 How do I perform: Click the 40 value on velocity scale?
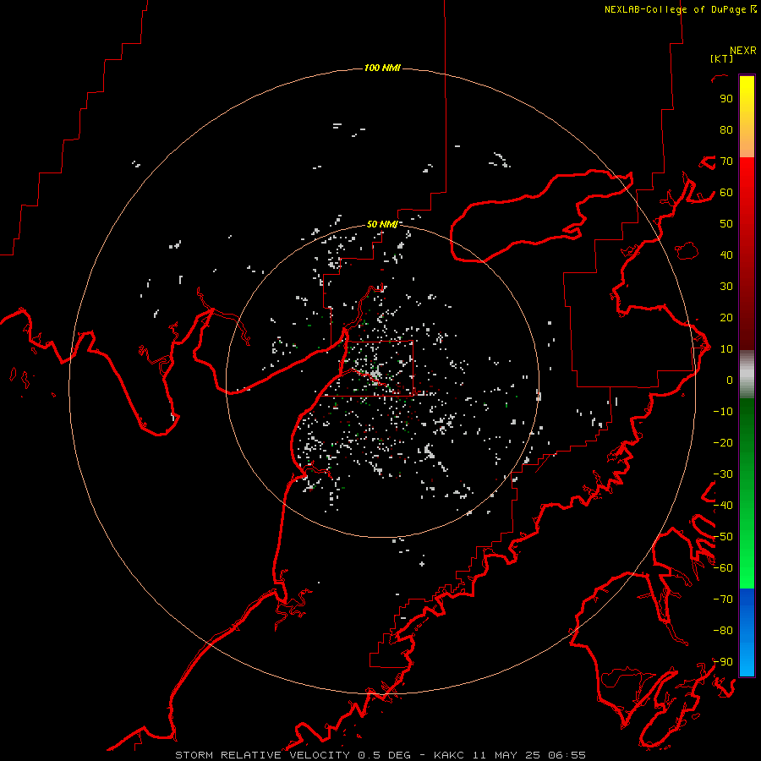point(726,255)
